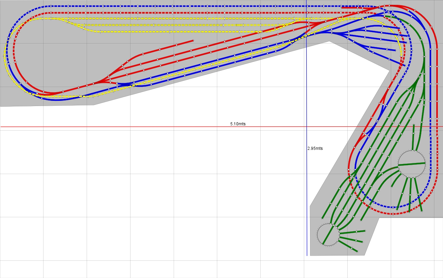This screenshot has height=278, width=443.
Task: Select the large turntable circle
Action: [412, 164]
